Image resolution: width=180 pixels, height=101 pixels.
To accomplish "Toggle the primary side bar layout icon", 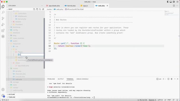I will point(168,2).
